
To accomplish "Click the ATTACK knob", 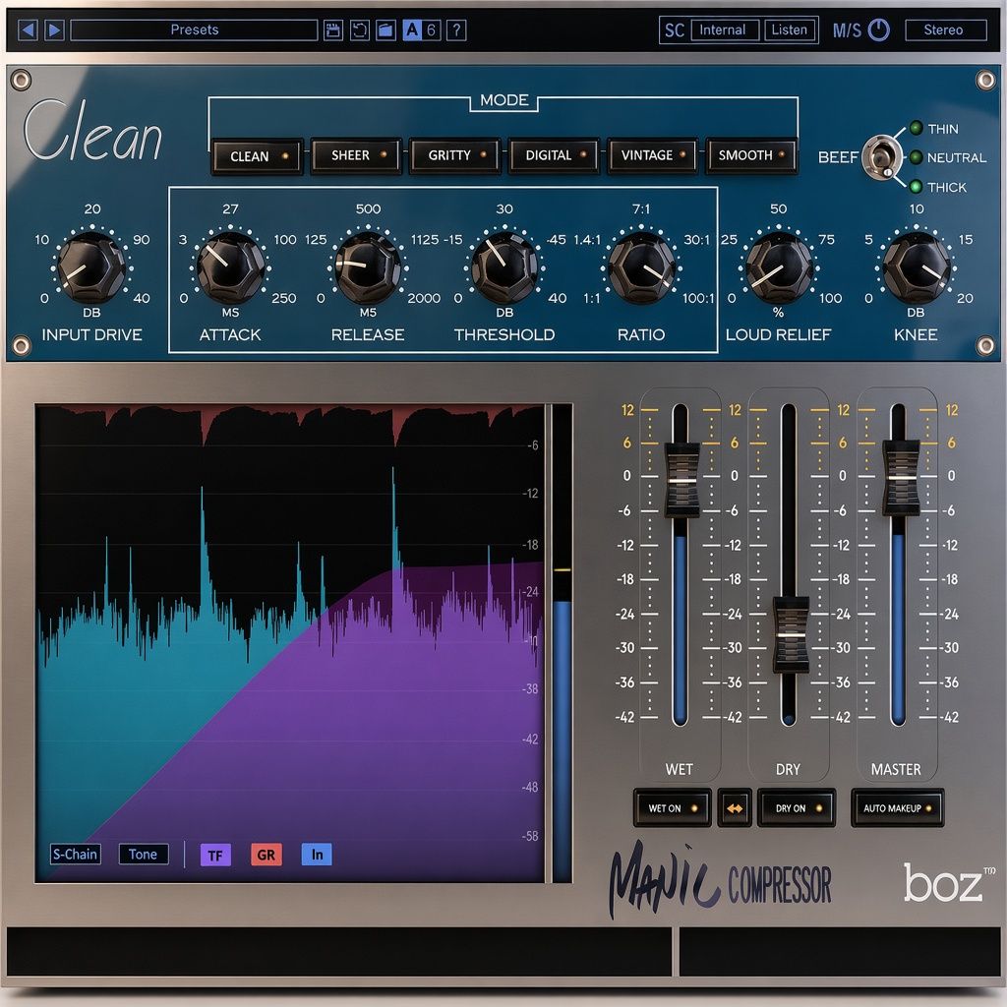I will click(x=230, y=267).
